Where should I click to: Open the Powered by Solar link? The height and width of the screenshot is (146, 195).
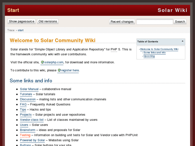tap(32, 140)
